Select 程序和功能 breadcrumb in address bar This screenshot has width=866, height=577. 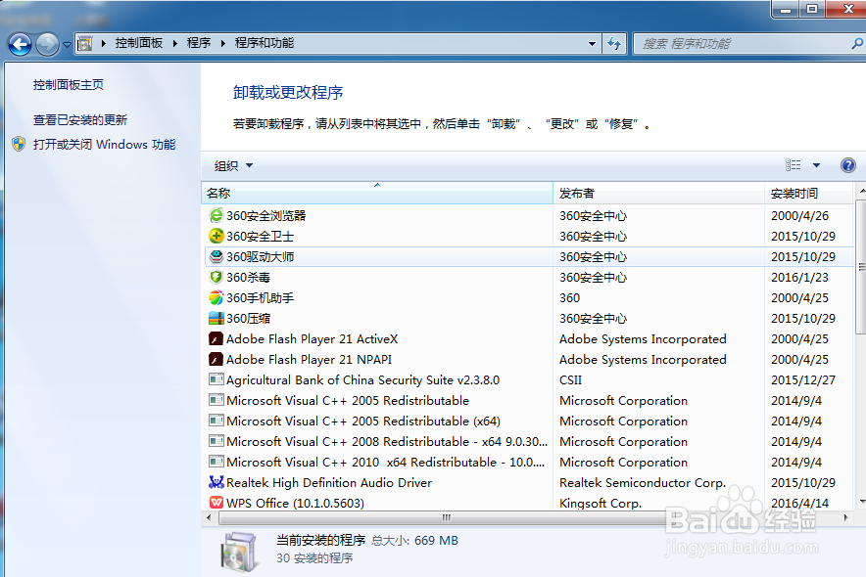(264, 43)
